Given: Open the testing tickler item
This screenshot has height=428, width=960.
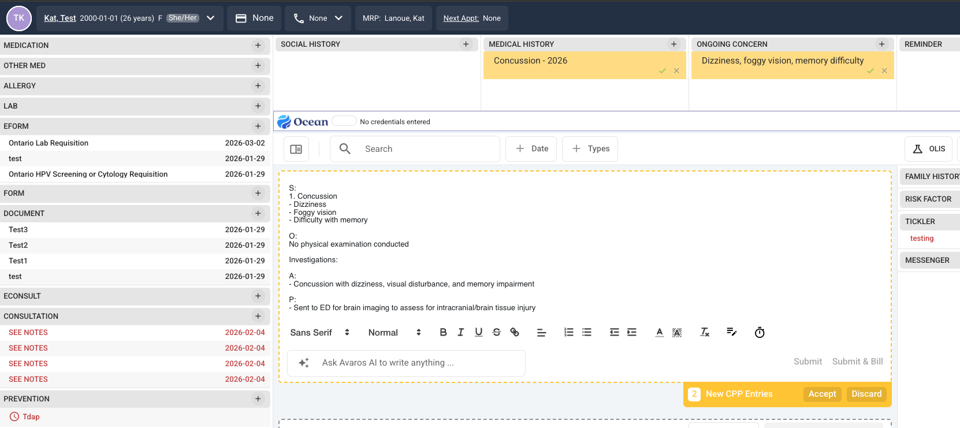Looking at the screenshot, I should pos(922,239).
